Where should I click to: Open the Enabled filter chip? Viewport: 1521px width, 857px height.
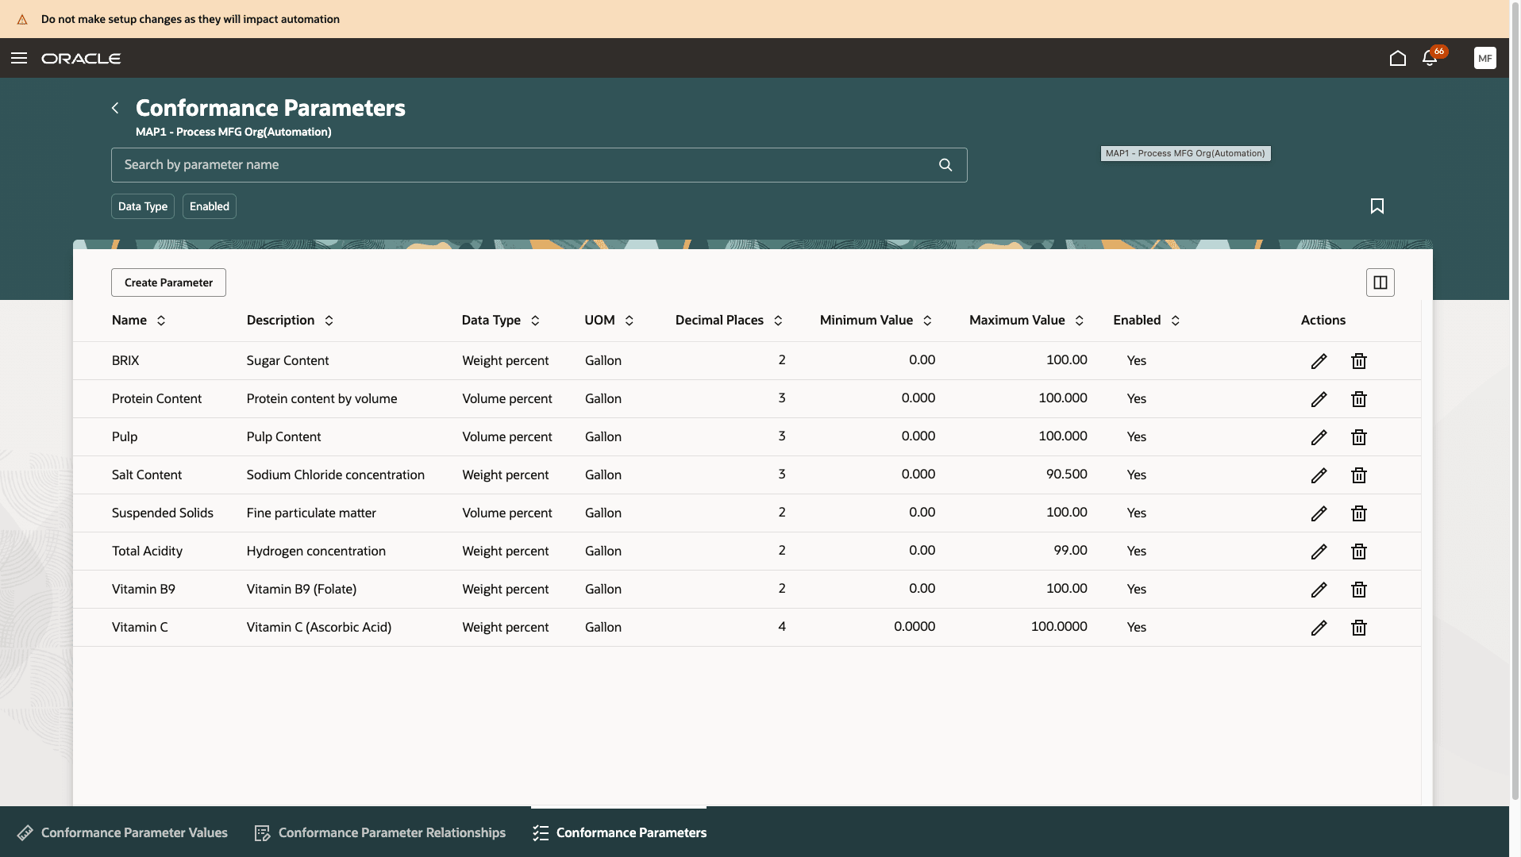coord(210,206)
